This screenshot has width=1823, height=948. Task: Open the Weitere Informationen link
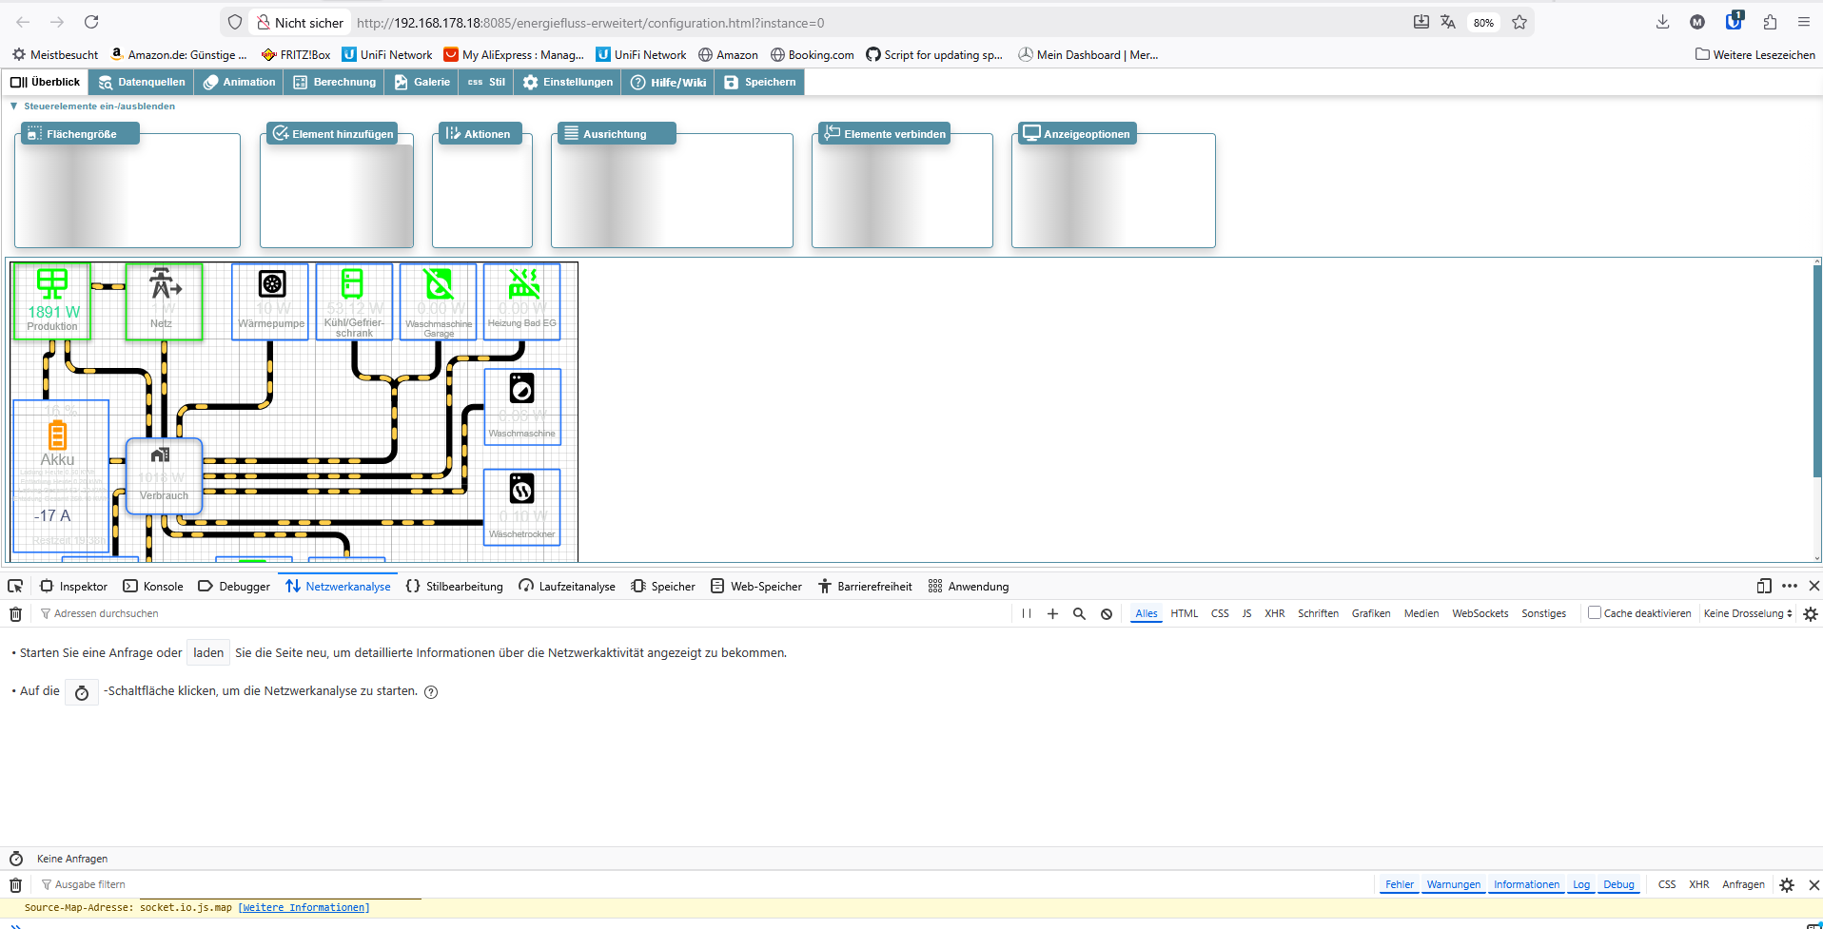pyautogui.click(x=304, y=908)
